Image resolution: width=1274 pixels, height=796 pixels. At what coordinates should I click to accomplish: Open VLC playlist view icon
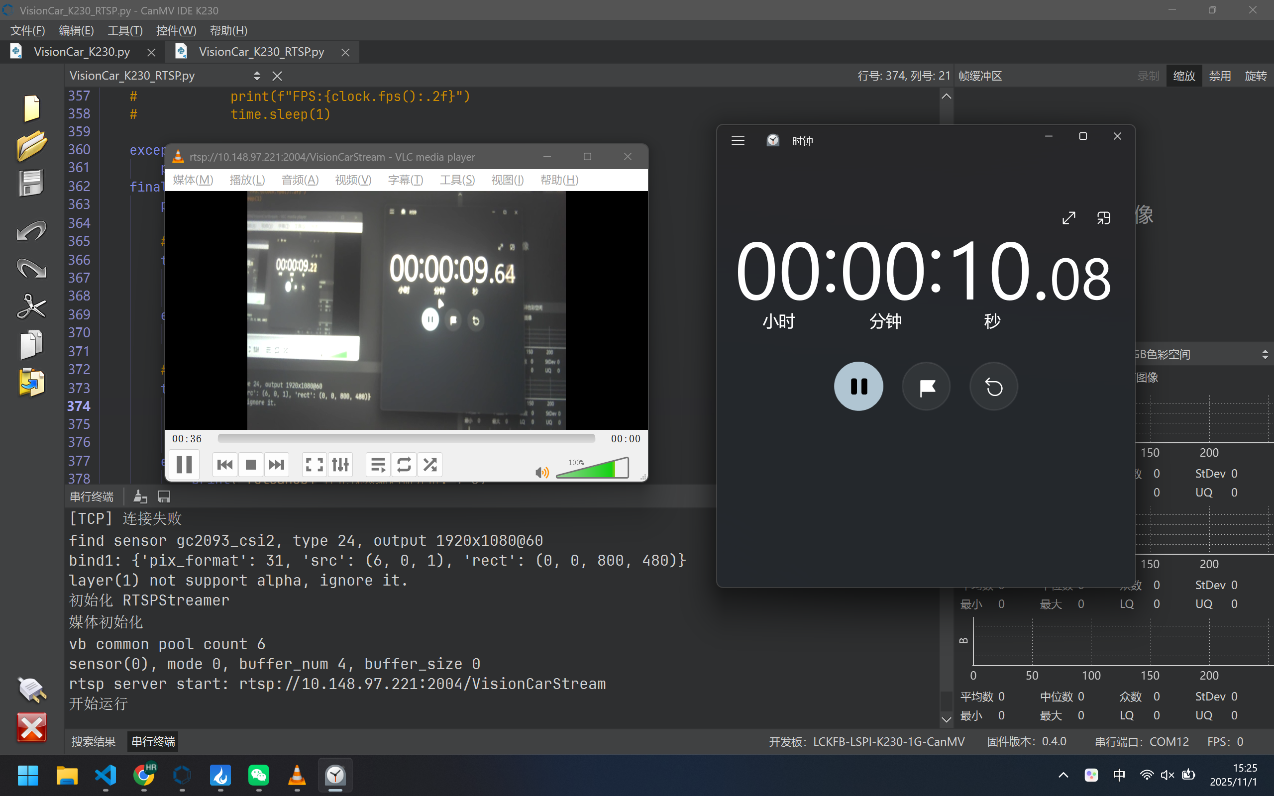[378, 464]
